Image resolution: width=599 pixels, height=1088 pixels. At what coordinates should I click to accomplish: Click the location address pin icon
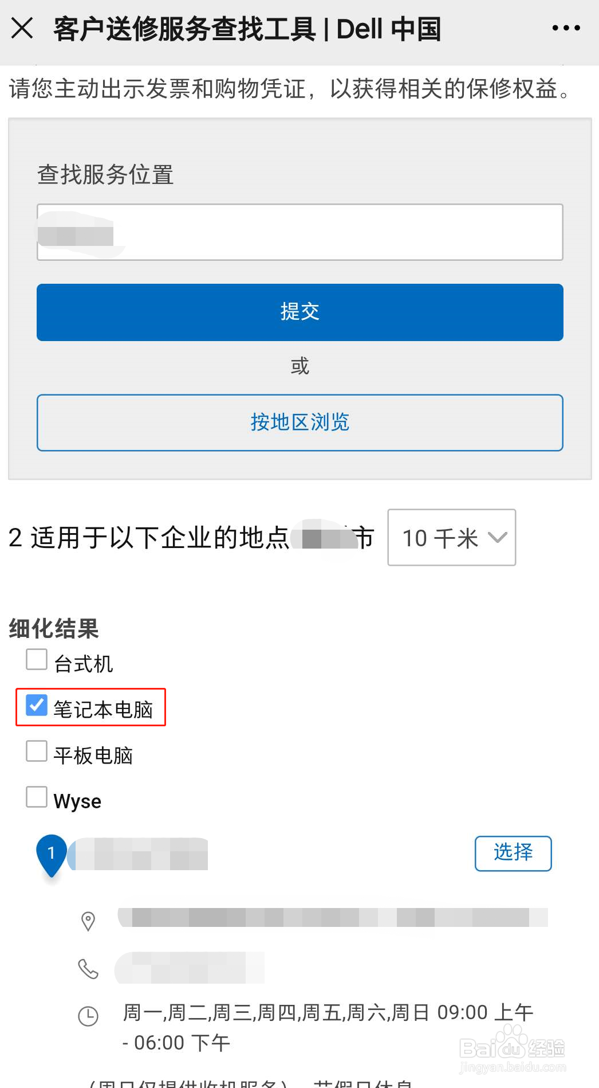click(x=88, y=922)
